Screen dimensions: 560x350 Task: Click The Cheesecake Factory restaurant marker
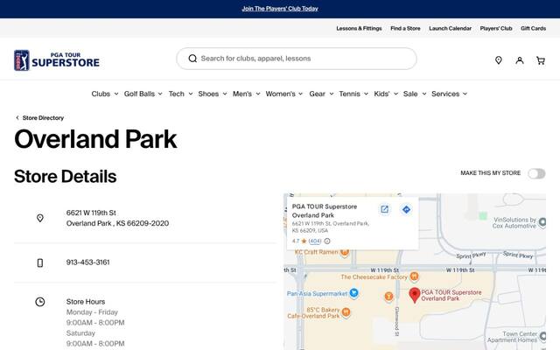[414, 276]
